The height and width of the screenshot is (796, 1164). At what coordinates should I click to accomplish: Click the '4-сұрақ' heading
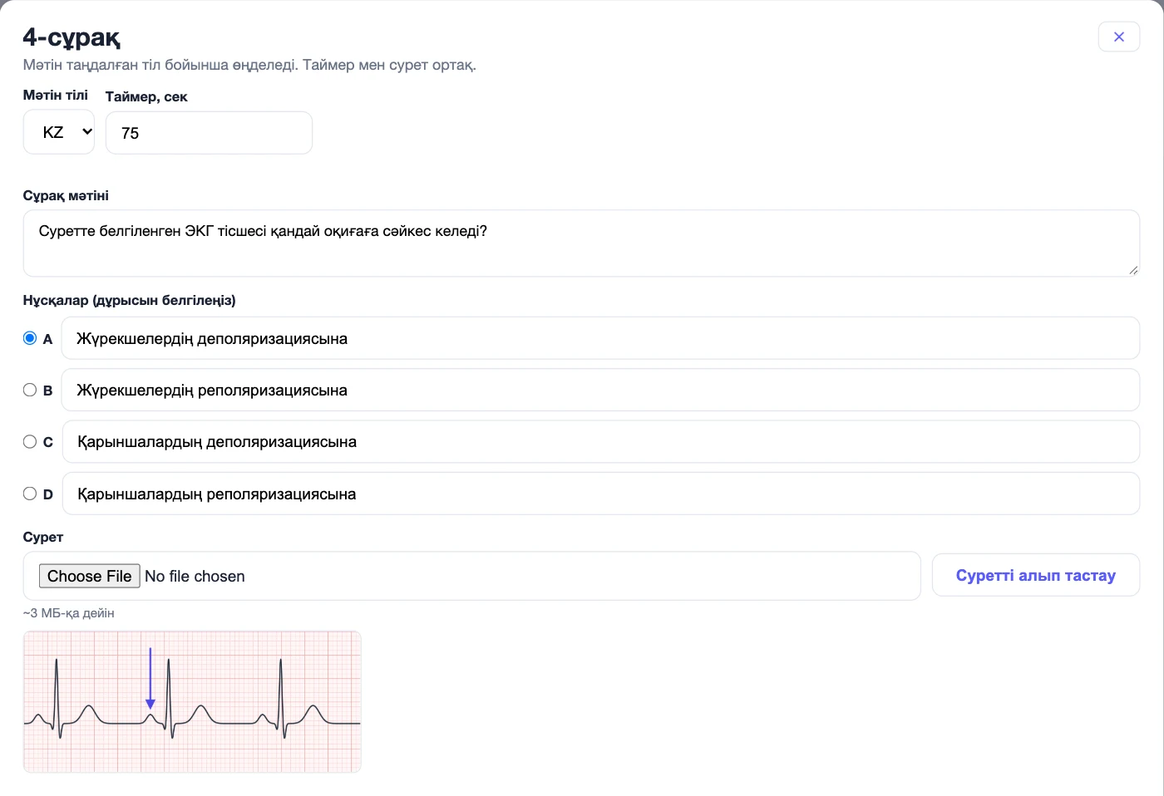coord(72,37)
